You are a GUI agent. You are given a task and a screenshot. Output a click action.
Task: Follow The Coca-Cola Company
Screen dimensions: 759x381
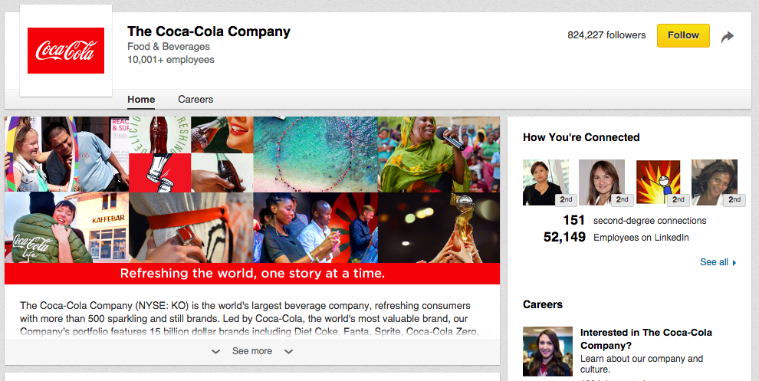pos(683,35)
